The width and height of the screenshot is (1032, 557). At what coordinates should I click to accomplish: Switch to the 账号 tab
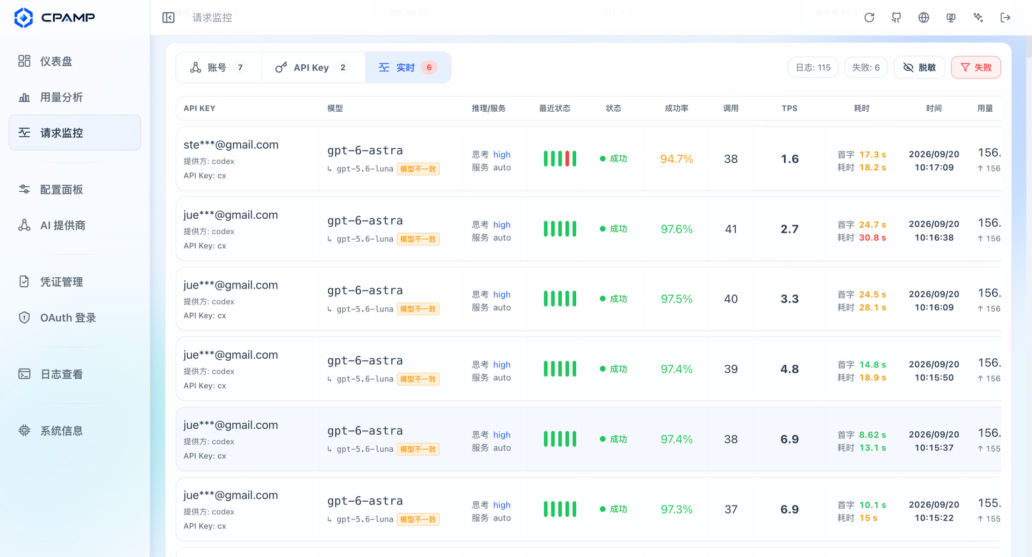point(219,68)
